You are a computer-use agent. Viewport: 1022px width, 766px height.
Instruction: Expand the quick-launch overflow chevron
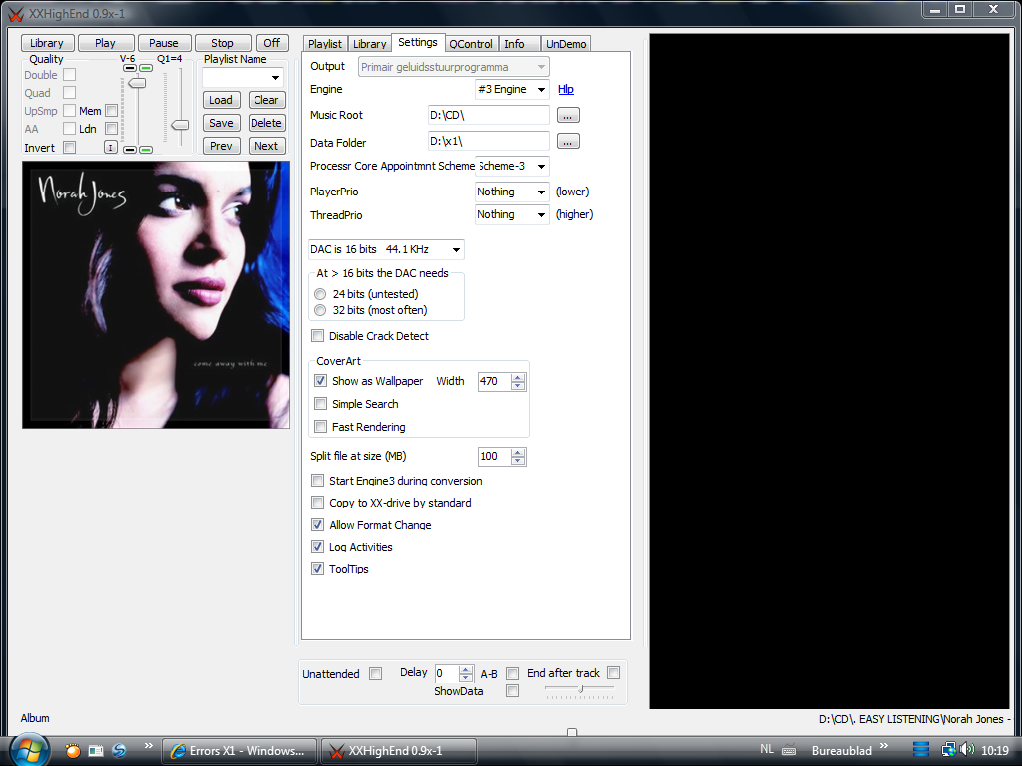(148, 746)
